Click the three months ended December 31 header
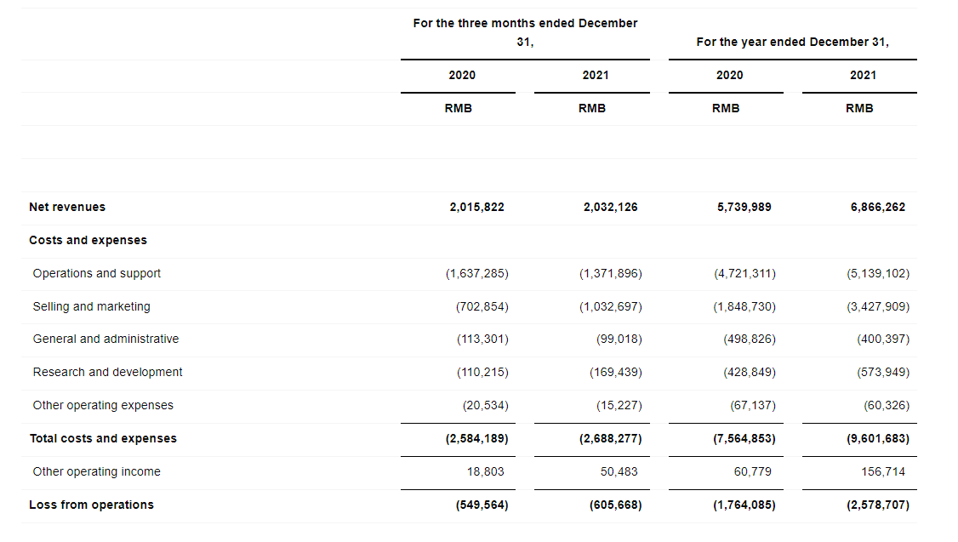 (x=525, y=32)
